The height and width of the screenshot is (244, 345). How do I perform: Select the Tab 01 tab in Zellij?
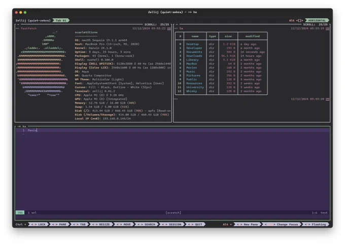(x=61, y=20)
